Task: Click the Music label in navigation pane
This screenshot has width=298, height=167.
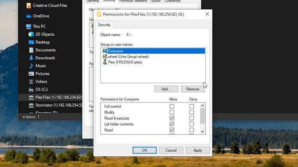Action: [x=41, y=66]
